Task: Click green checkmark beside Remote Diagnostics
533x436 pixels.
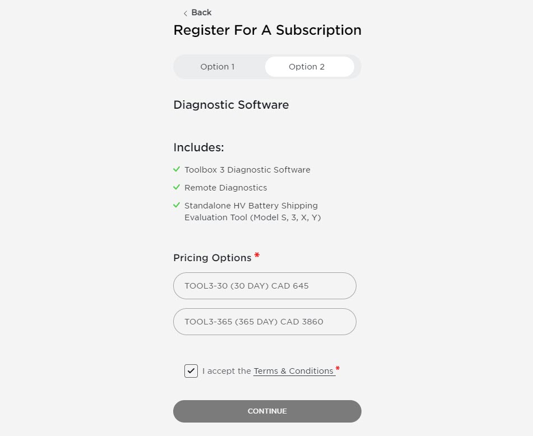Action: tap(177, 187)
